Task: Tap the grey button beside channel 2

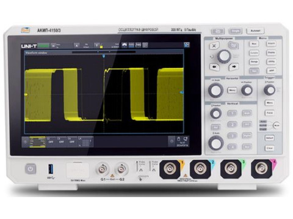Action: [247, 124]
